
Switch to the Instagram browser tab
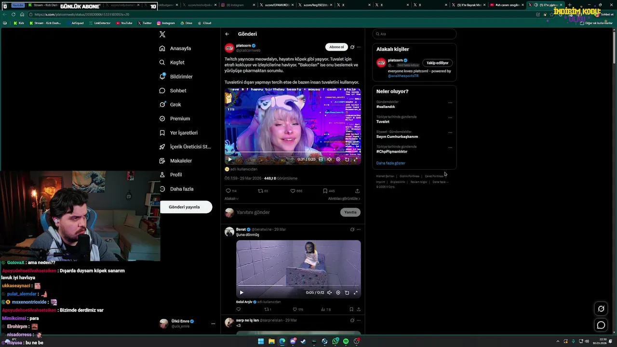coord(237,5)
